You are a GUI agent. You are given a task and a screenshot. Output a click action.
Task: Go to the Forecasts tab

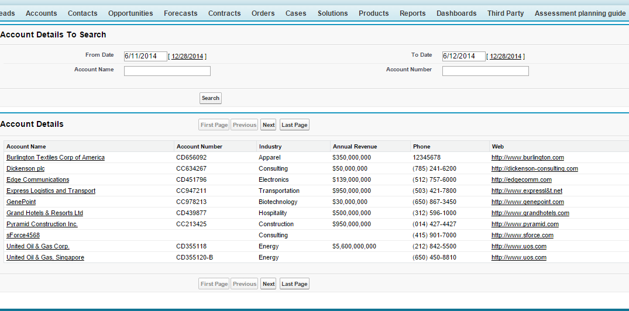[181, 13]
